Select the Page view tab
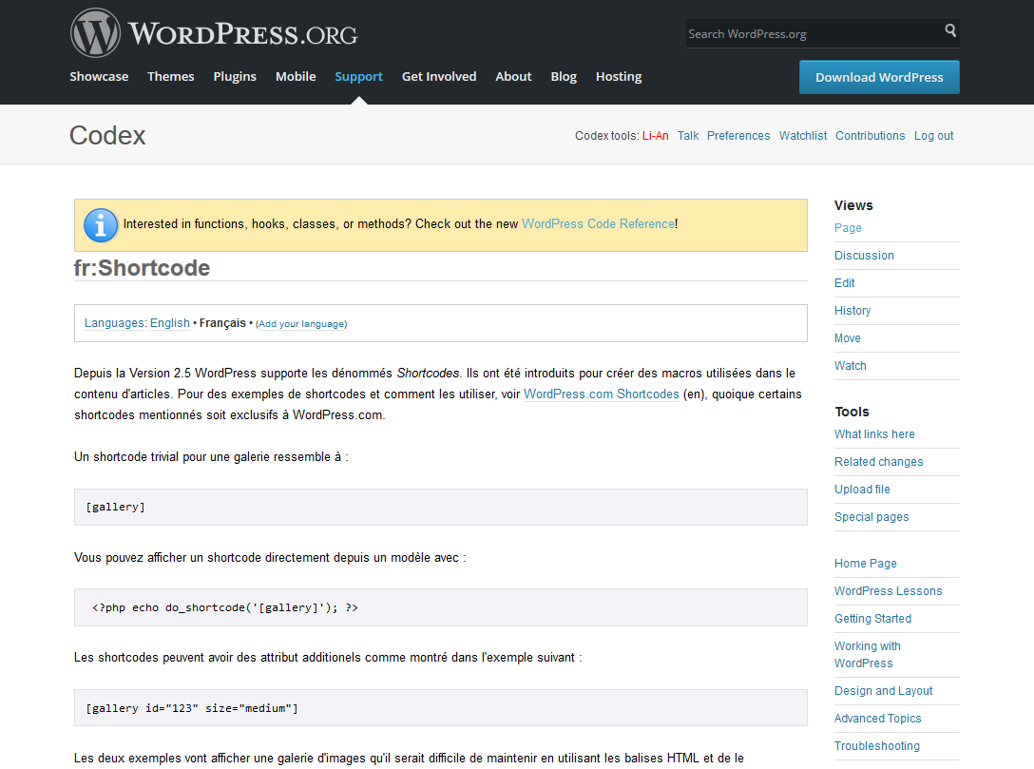 click(x=848, y=228)
